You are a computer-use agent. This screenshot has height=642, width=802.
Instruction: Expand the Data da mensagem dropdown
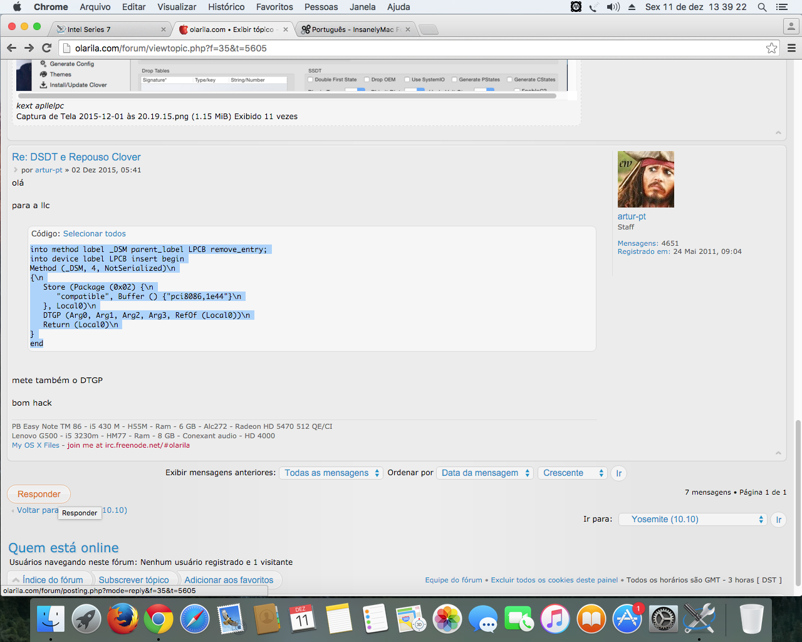(485, 473)
